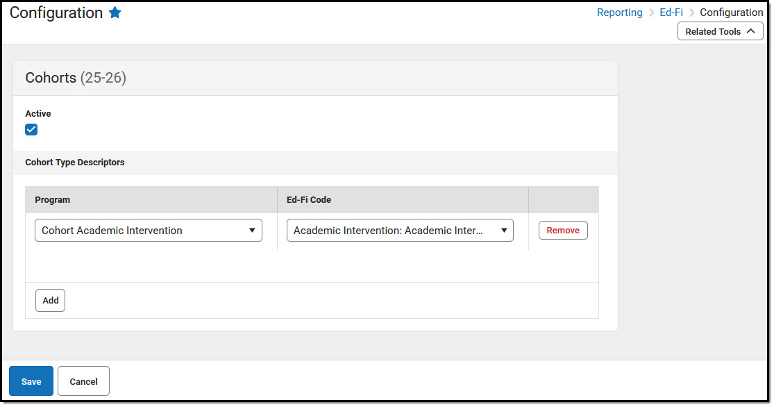Go to the Reporting breadcrumb link

point(619,13)
